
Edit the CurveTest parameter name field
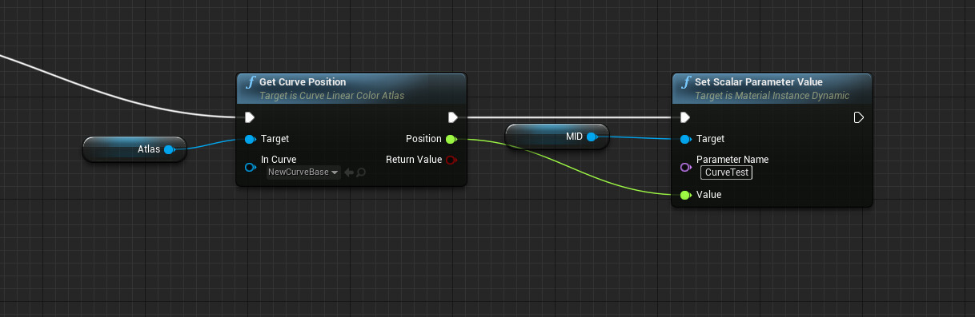tap(726, 172)
